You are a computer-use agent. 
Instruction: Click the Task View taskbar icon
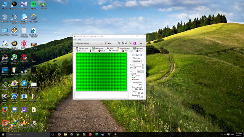point(53,134)
